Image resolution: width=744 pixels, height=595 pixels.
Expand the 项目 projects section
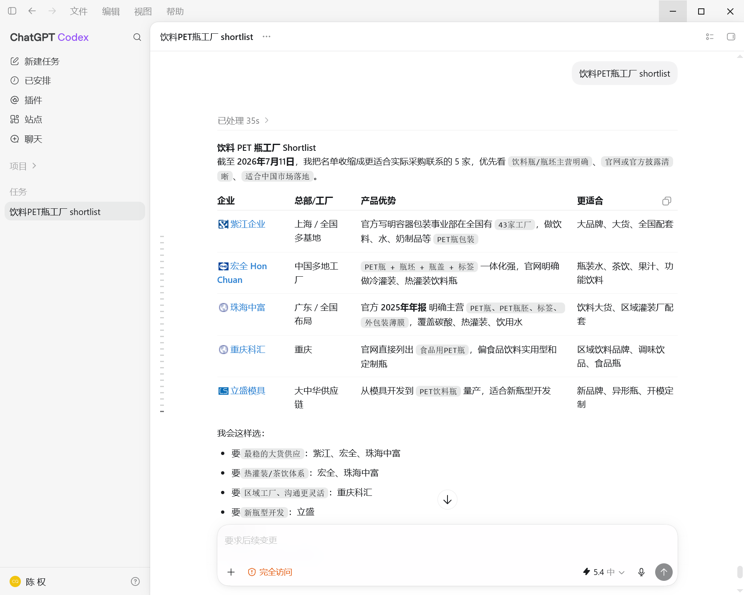pyautogui.click(x=23, y=166)
